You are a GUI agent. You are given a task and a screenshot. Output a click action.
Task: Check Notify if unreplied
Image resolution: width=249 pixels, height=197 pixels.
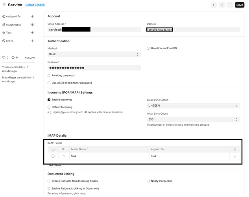coord(148,181)
